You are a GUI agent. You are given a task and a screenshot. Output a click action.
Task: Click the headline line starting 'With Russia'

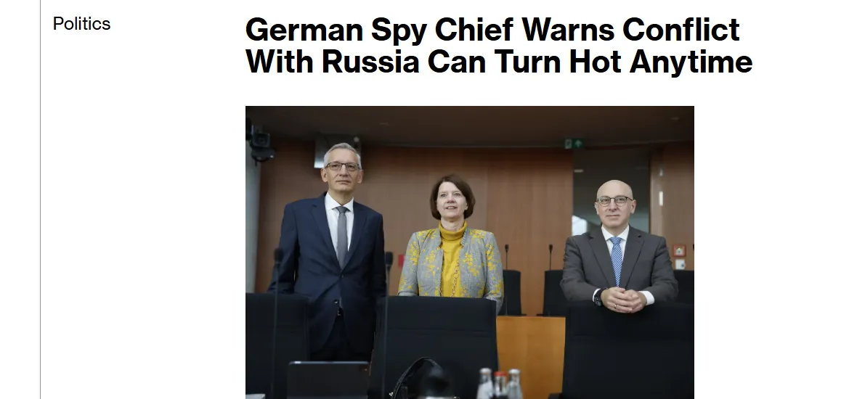click(x=499, y=62)
